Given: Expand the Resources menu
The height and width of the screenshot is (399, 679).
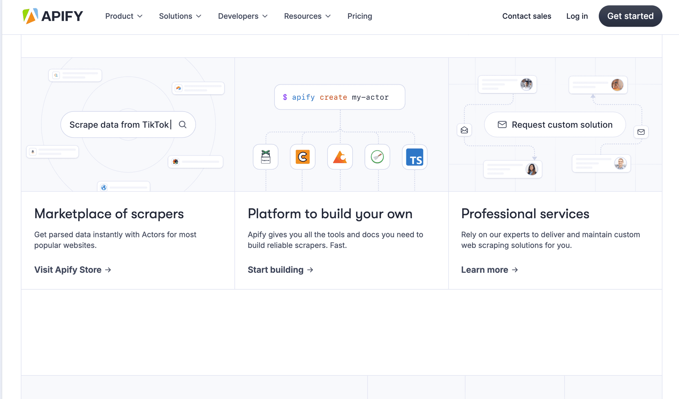Looking at the screenshot, I should 307,16.
